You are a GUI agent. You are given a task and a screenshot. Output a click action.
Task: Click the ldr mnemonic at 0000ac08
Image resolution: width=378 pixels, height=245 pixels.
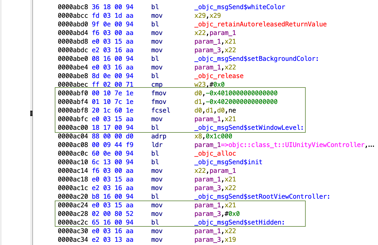click(157, 145)
